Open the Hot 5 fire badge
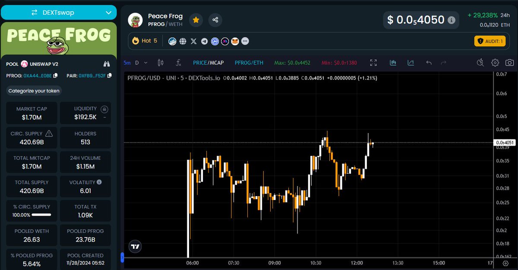This screenshot has width=518, height=270. 145,41
